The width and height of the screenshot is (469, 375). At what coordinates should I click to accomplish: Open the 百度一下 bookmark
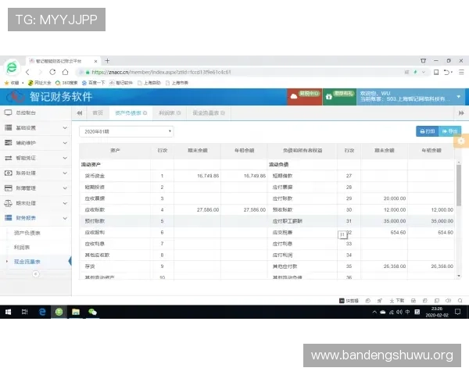pos(93,83)
